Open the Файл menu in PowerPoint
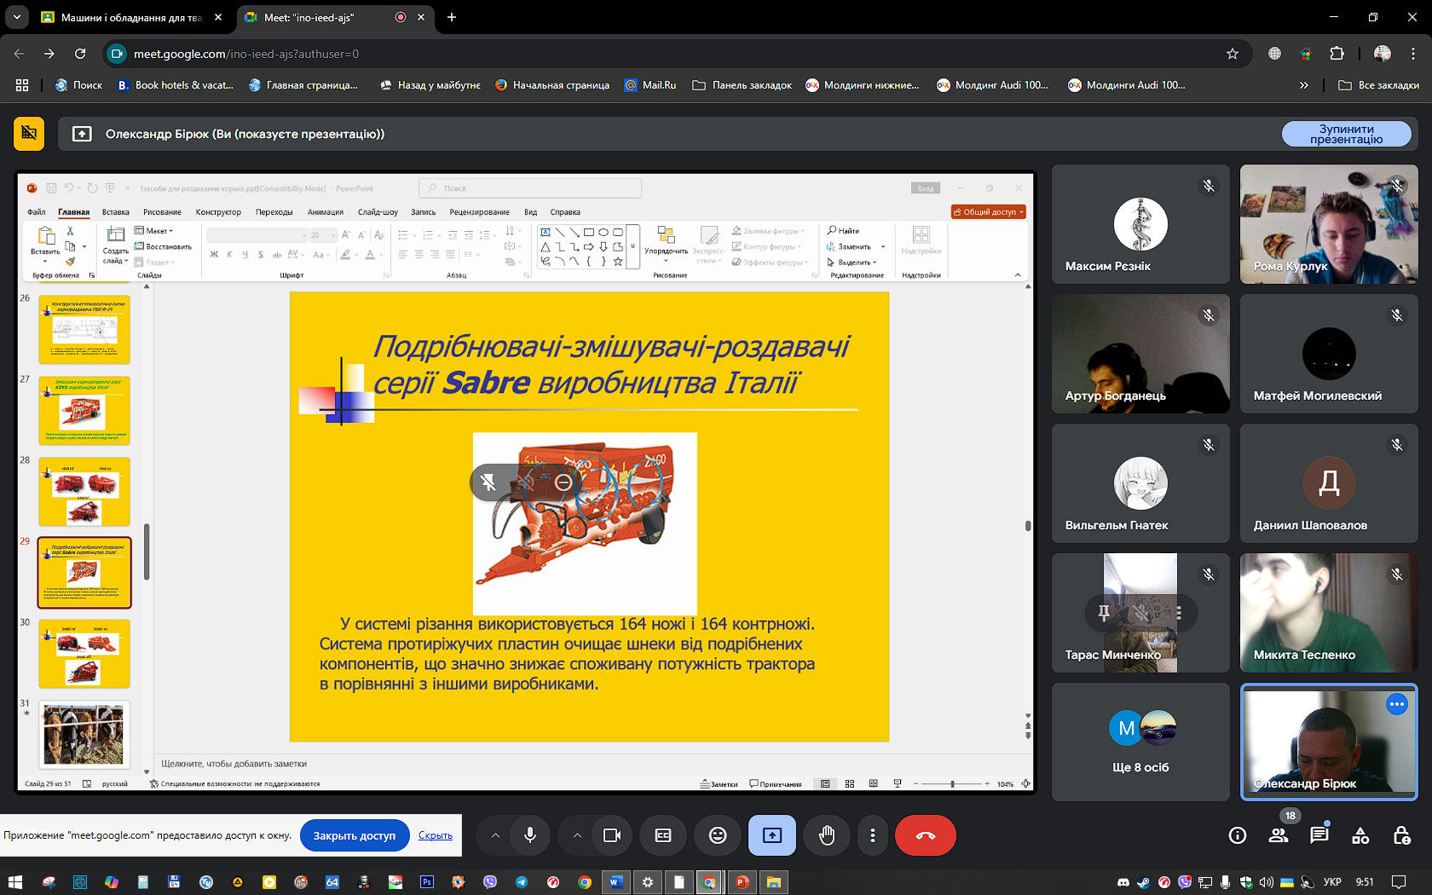1432x895 pixels. (x=37, y=212)
